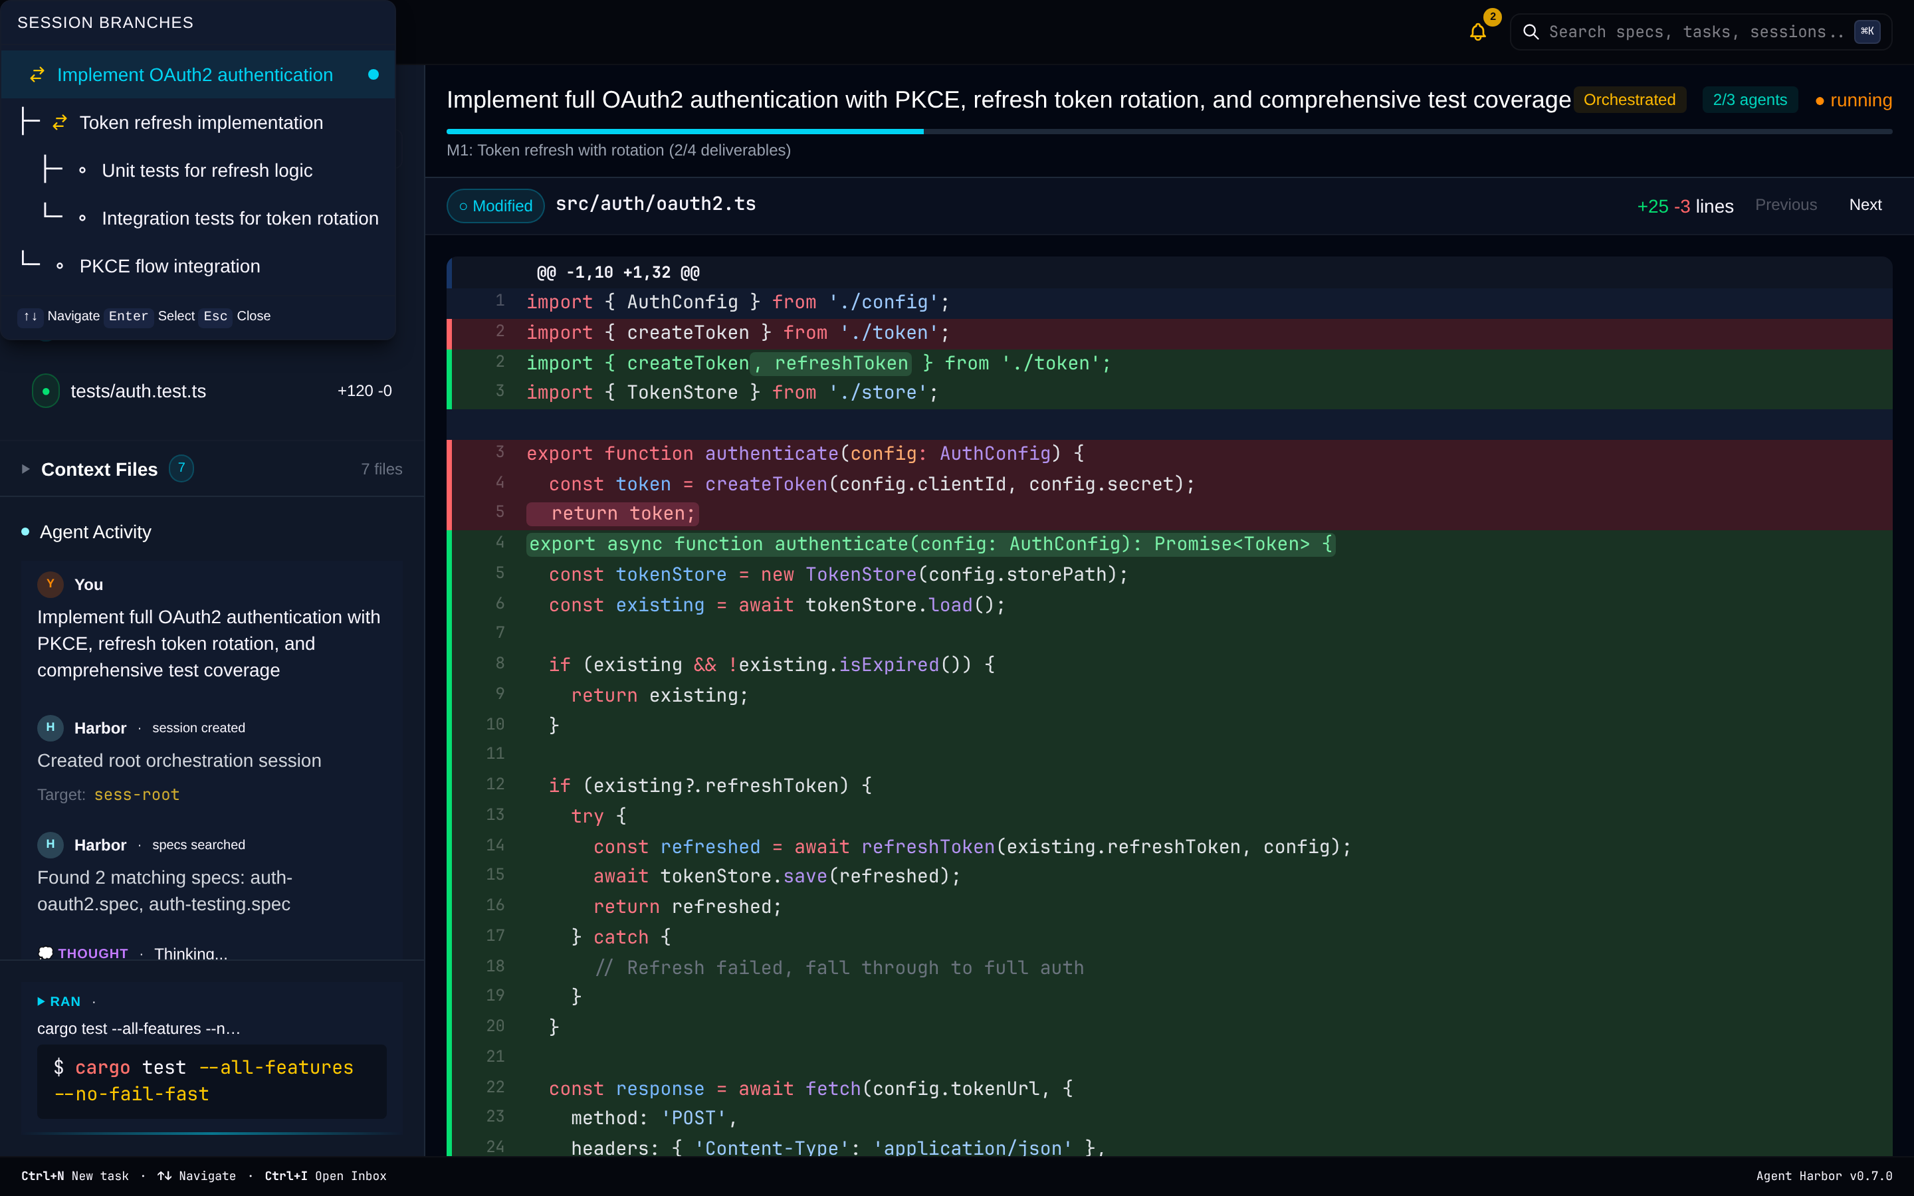
Task: Open tests/auth.test.ts file row
Action: click(212, 391)
